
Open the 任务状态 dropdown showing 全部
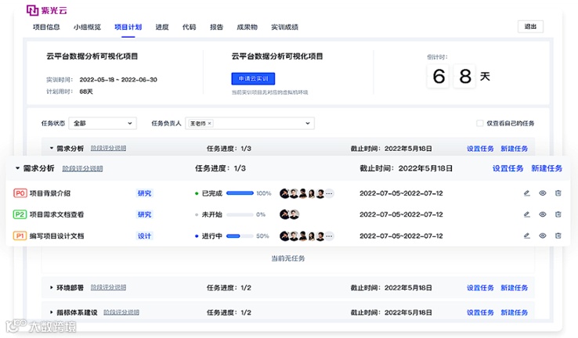(103, 123)
